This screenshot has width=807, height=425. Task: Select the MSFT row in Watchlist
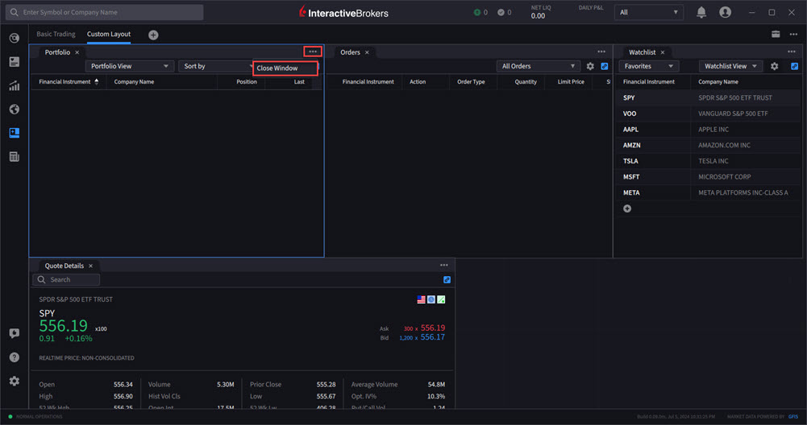point(708,177)
